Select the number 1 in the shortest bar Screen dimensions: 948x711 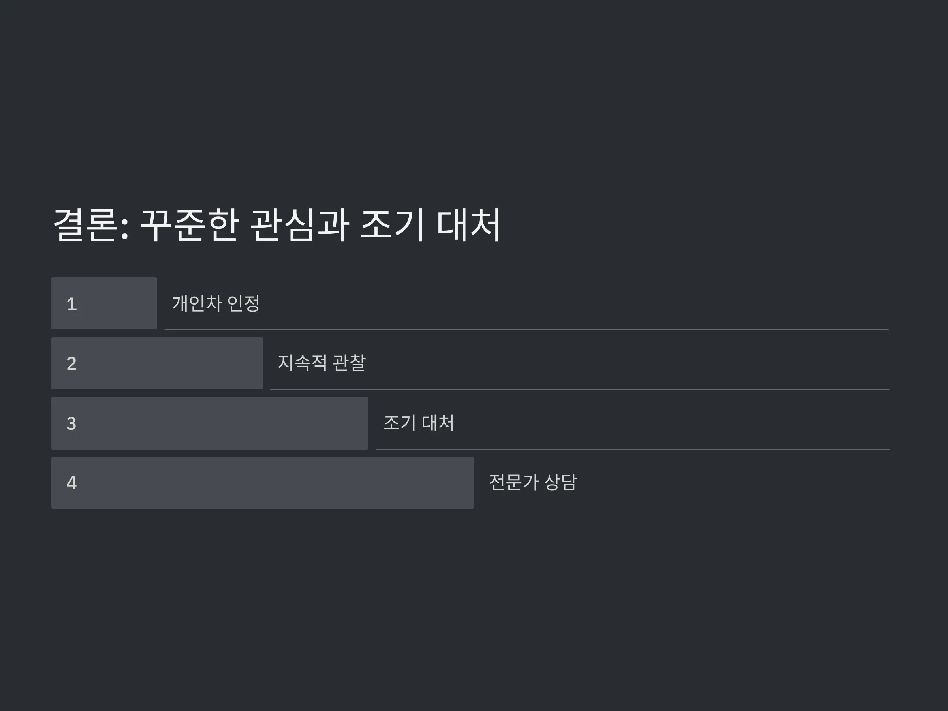coord(71,304)
